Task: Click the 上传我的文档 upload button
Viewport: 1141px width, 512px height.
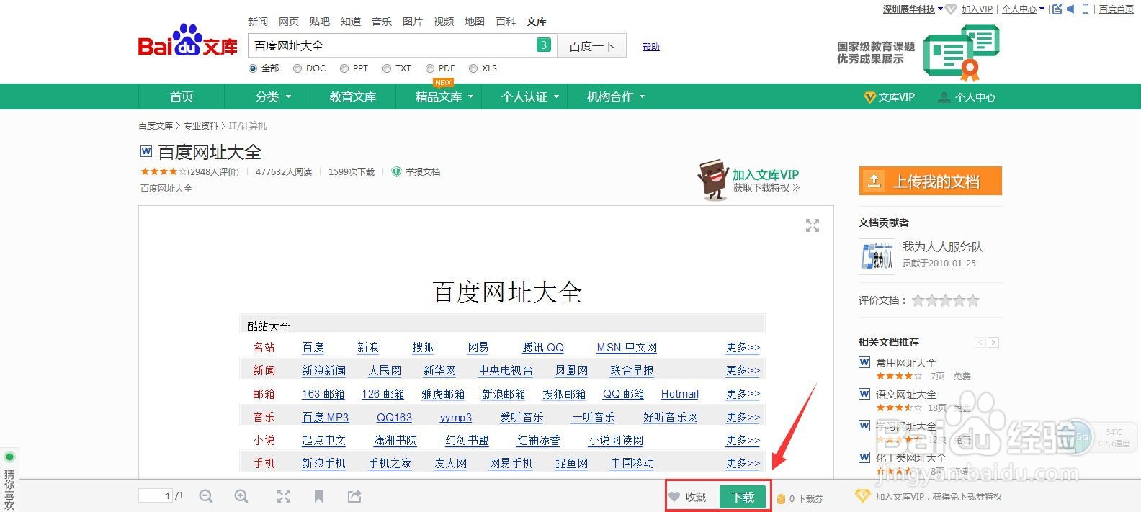Action: pos(931,181)
